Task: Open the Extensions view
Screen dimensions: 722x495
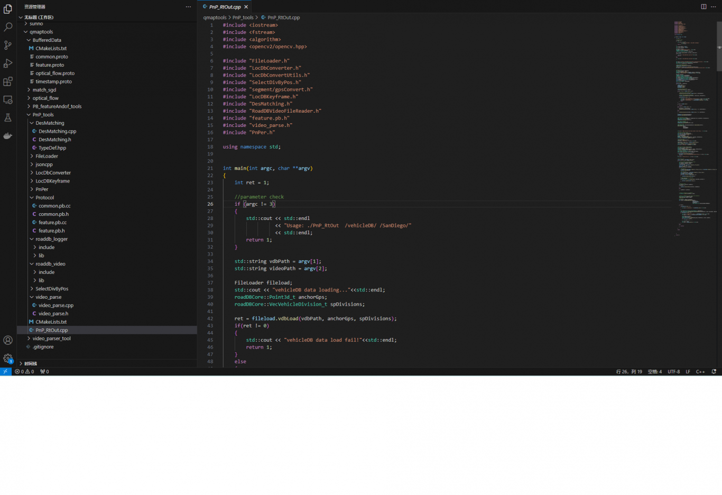Action: pyautogui.click(x=8, y=81)
